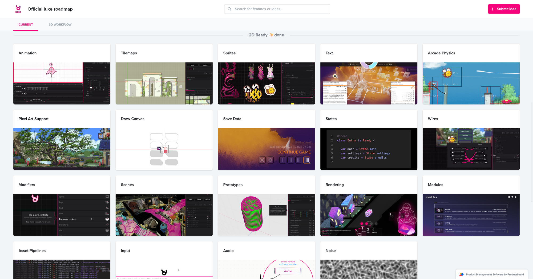Click the Pixel Art Support title
Image resolution: width=533 pixels, height=279 pixels.
click(x=34, y=119)
